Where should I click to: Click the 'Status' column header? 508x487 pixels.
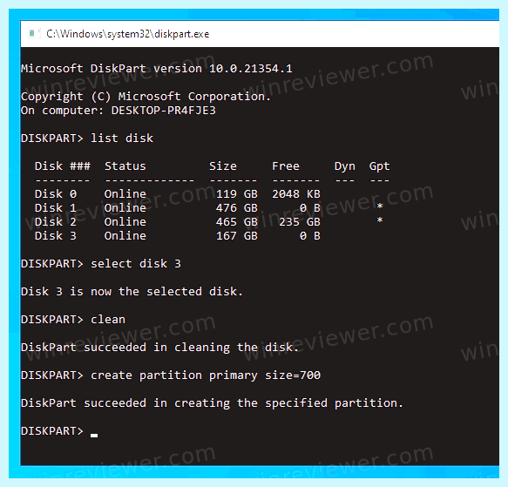coord(125,166)
